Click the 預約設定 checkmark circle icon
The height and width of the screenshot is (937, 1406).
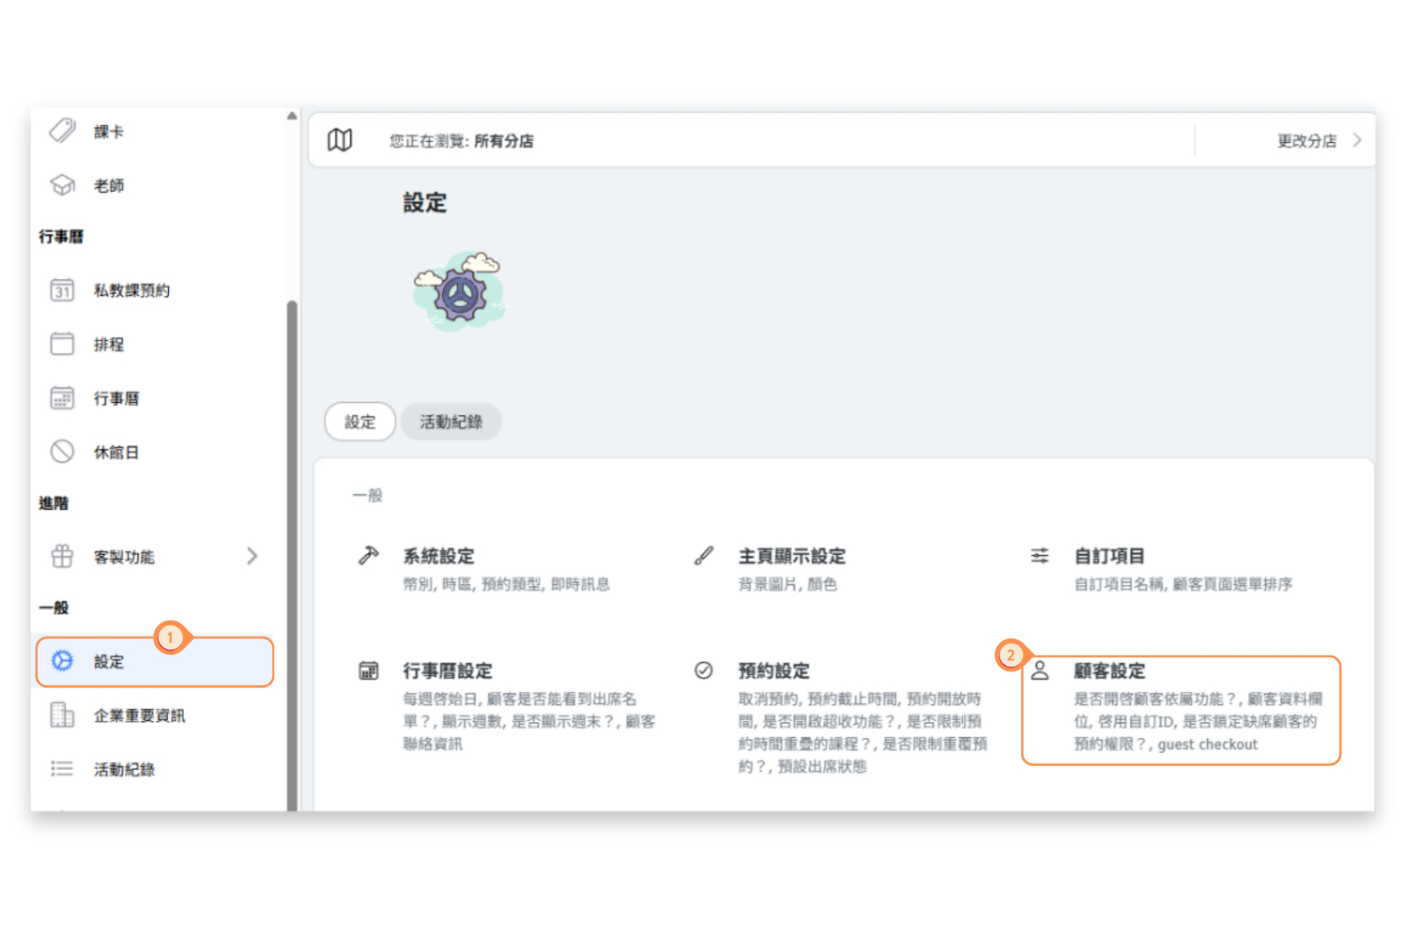[x=704, y=670]
